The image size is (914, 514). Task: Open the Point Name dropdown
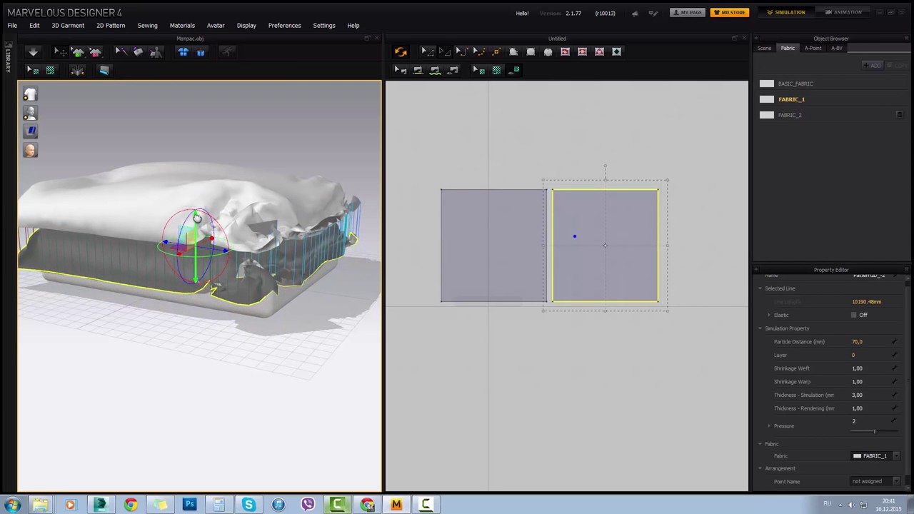coord(875,481)
